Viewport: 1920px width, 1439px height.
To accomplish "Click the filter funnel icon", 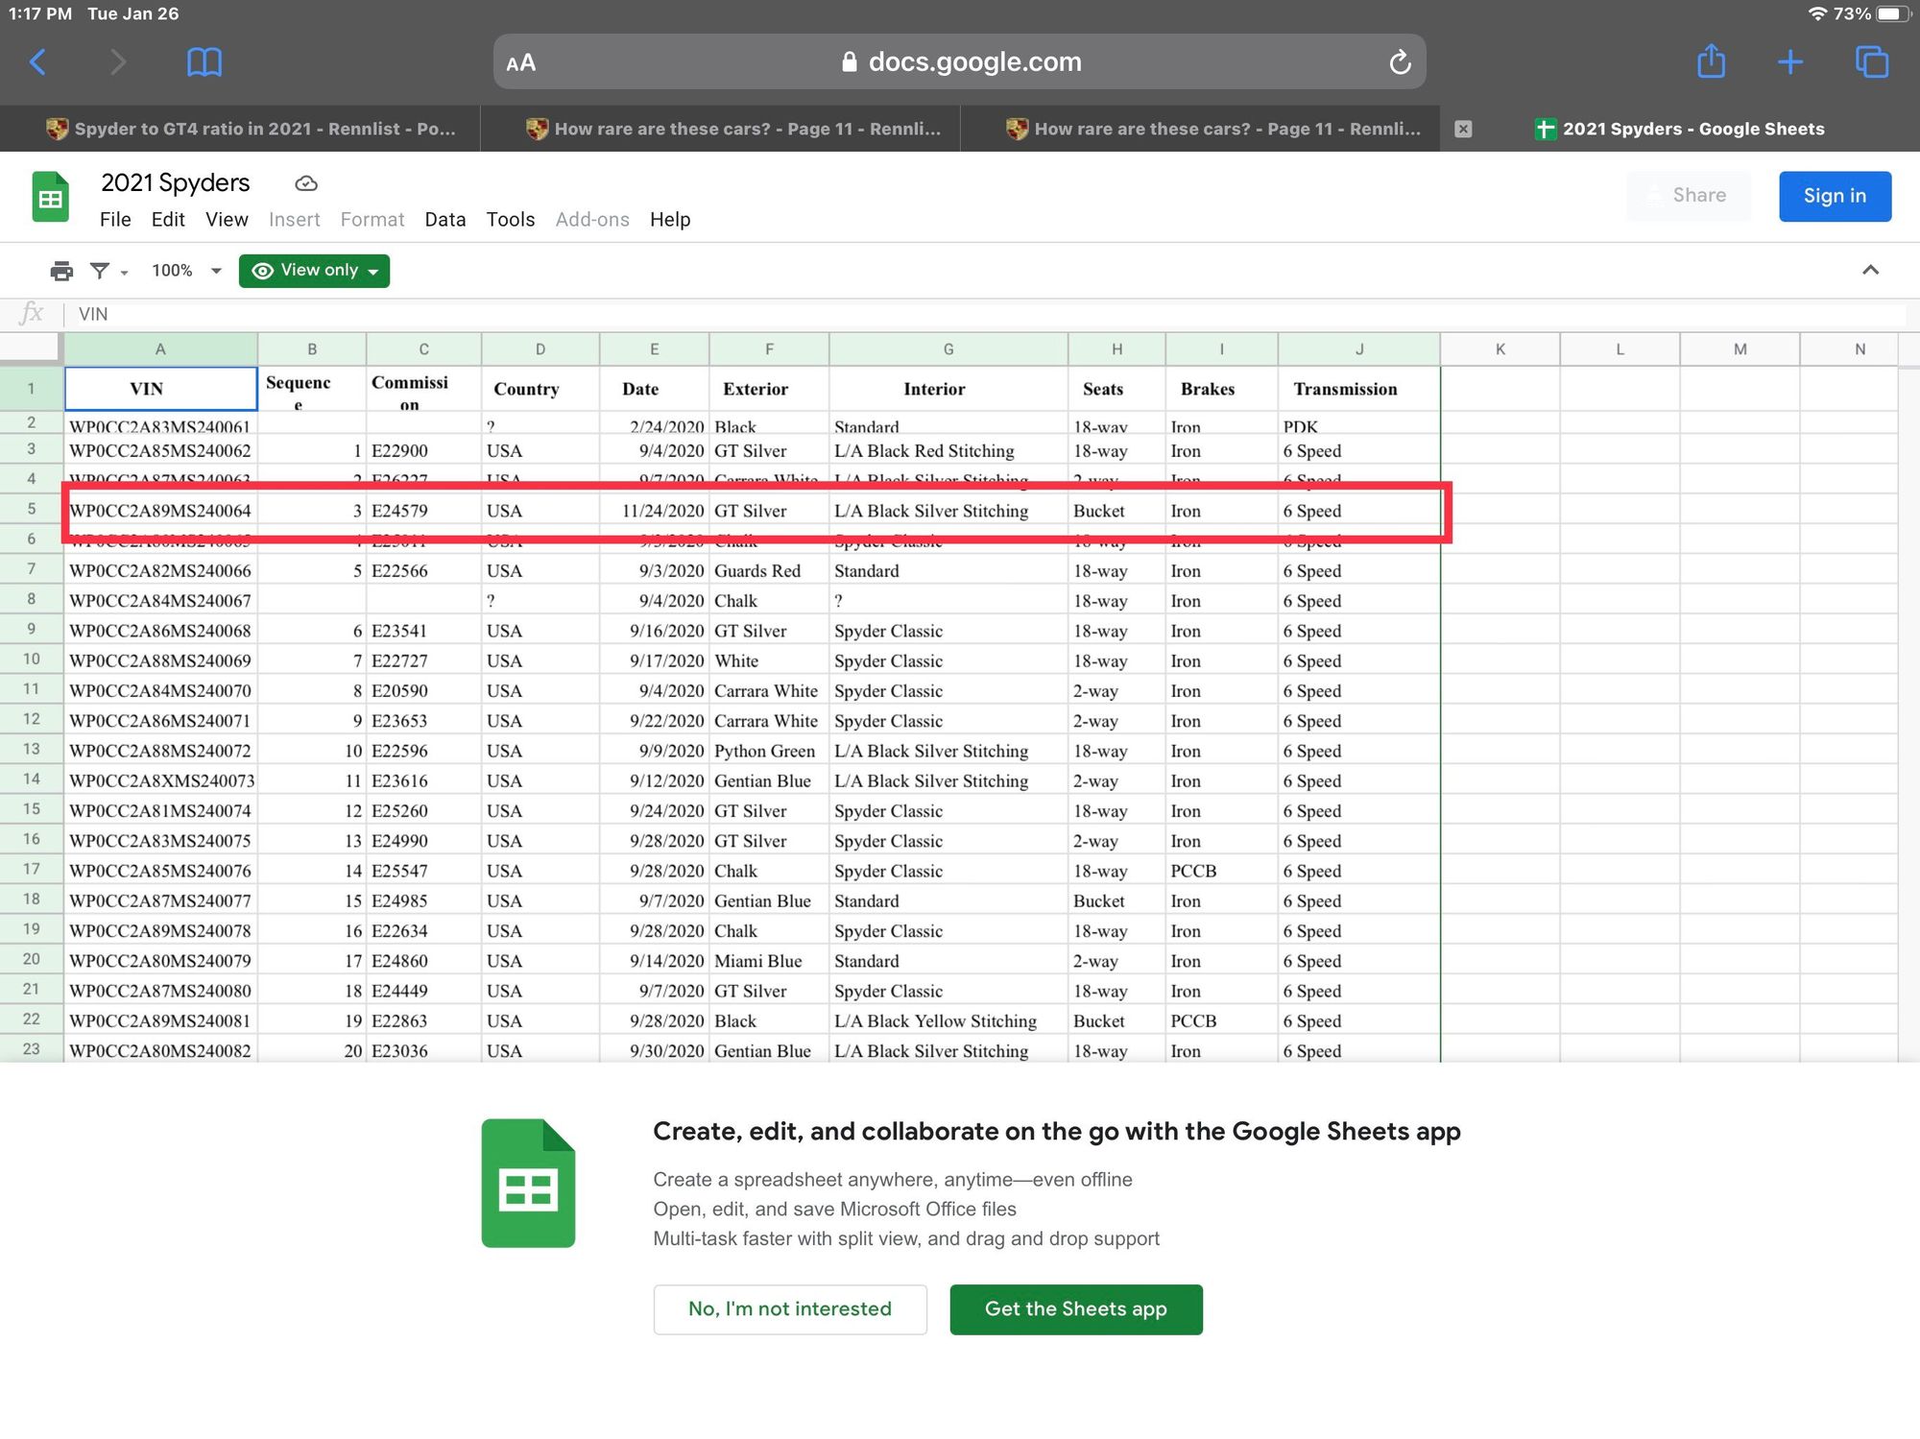I will tap(99, 271).
